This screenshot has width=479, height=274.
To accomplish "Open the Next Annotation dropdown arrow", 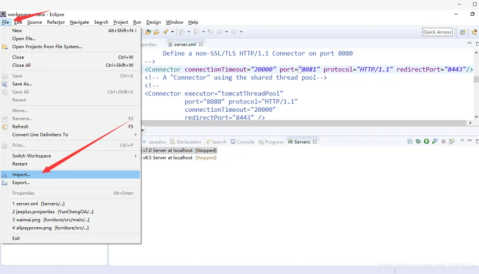I will 189,32.
